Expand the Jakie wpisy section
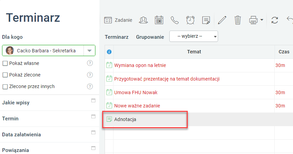 93,101
